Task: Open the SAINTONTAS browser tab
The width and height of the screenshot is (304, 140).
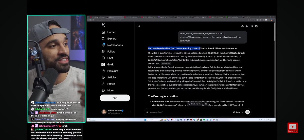Action: point(217,17)
